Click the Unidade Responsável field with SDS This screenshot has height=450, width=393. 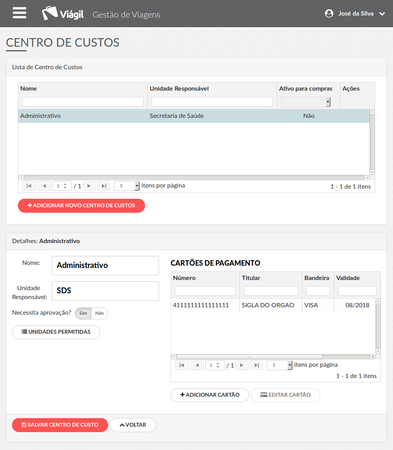[105, 291]
